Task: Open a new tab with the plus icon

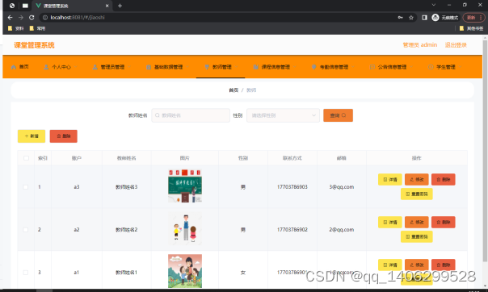Action: (120, 6)
